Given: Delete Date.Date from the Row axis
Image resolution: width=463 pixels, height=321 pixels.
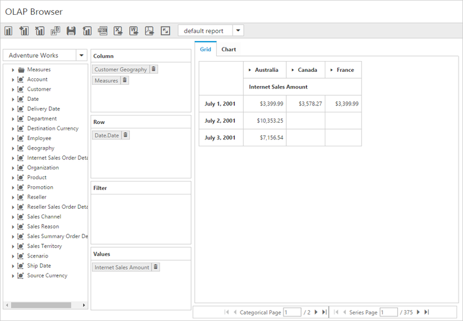Looking at the screenshot, I should [125, 135].
